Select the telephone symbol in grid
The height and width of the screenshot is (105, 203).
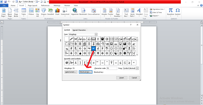pyautogui.click(x=102, y=39)
